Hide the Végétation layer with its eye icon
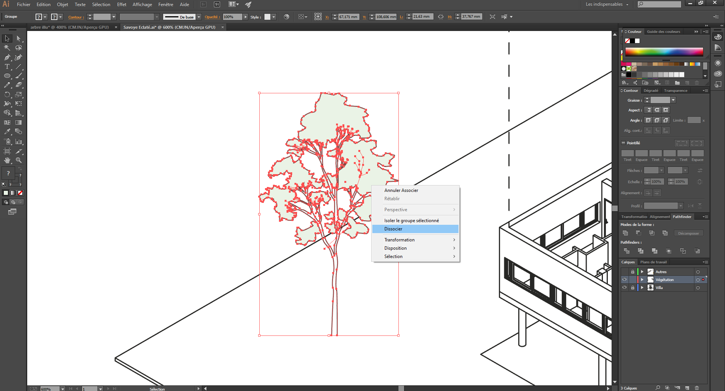The width and height of the screenshot is (725, 391). click(625, 280)
